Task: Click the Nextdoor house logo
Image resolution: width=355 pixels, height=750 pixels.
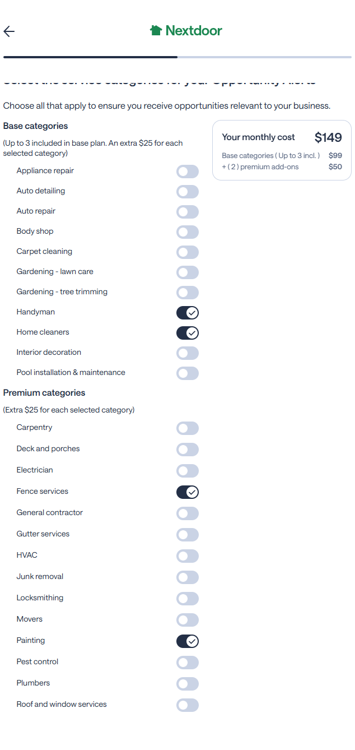Action: click(156, 30)
